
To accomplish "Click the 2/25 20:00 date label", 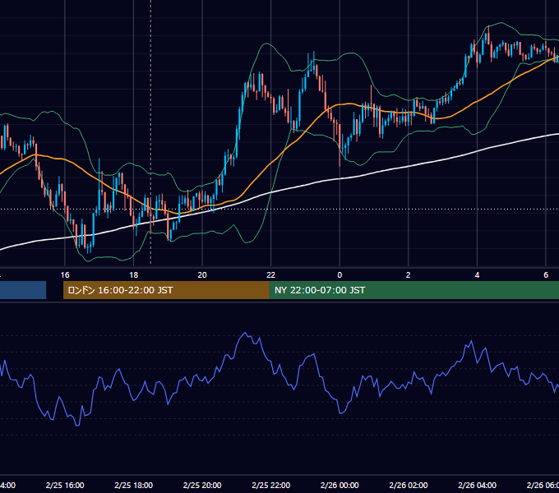I will click(x=202, y=485).
